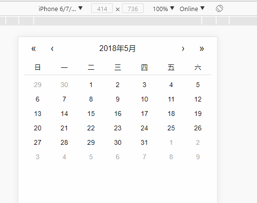Viewport: 257px width, 203px height.
Task: Choose May 2 date cell
Action: (118, 85)
